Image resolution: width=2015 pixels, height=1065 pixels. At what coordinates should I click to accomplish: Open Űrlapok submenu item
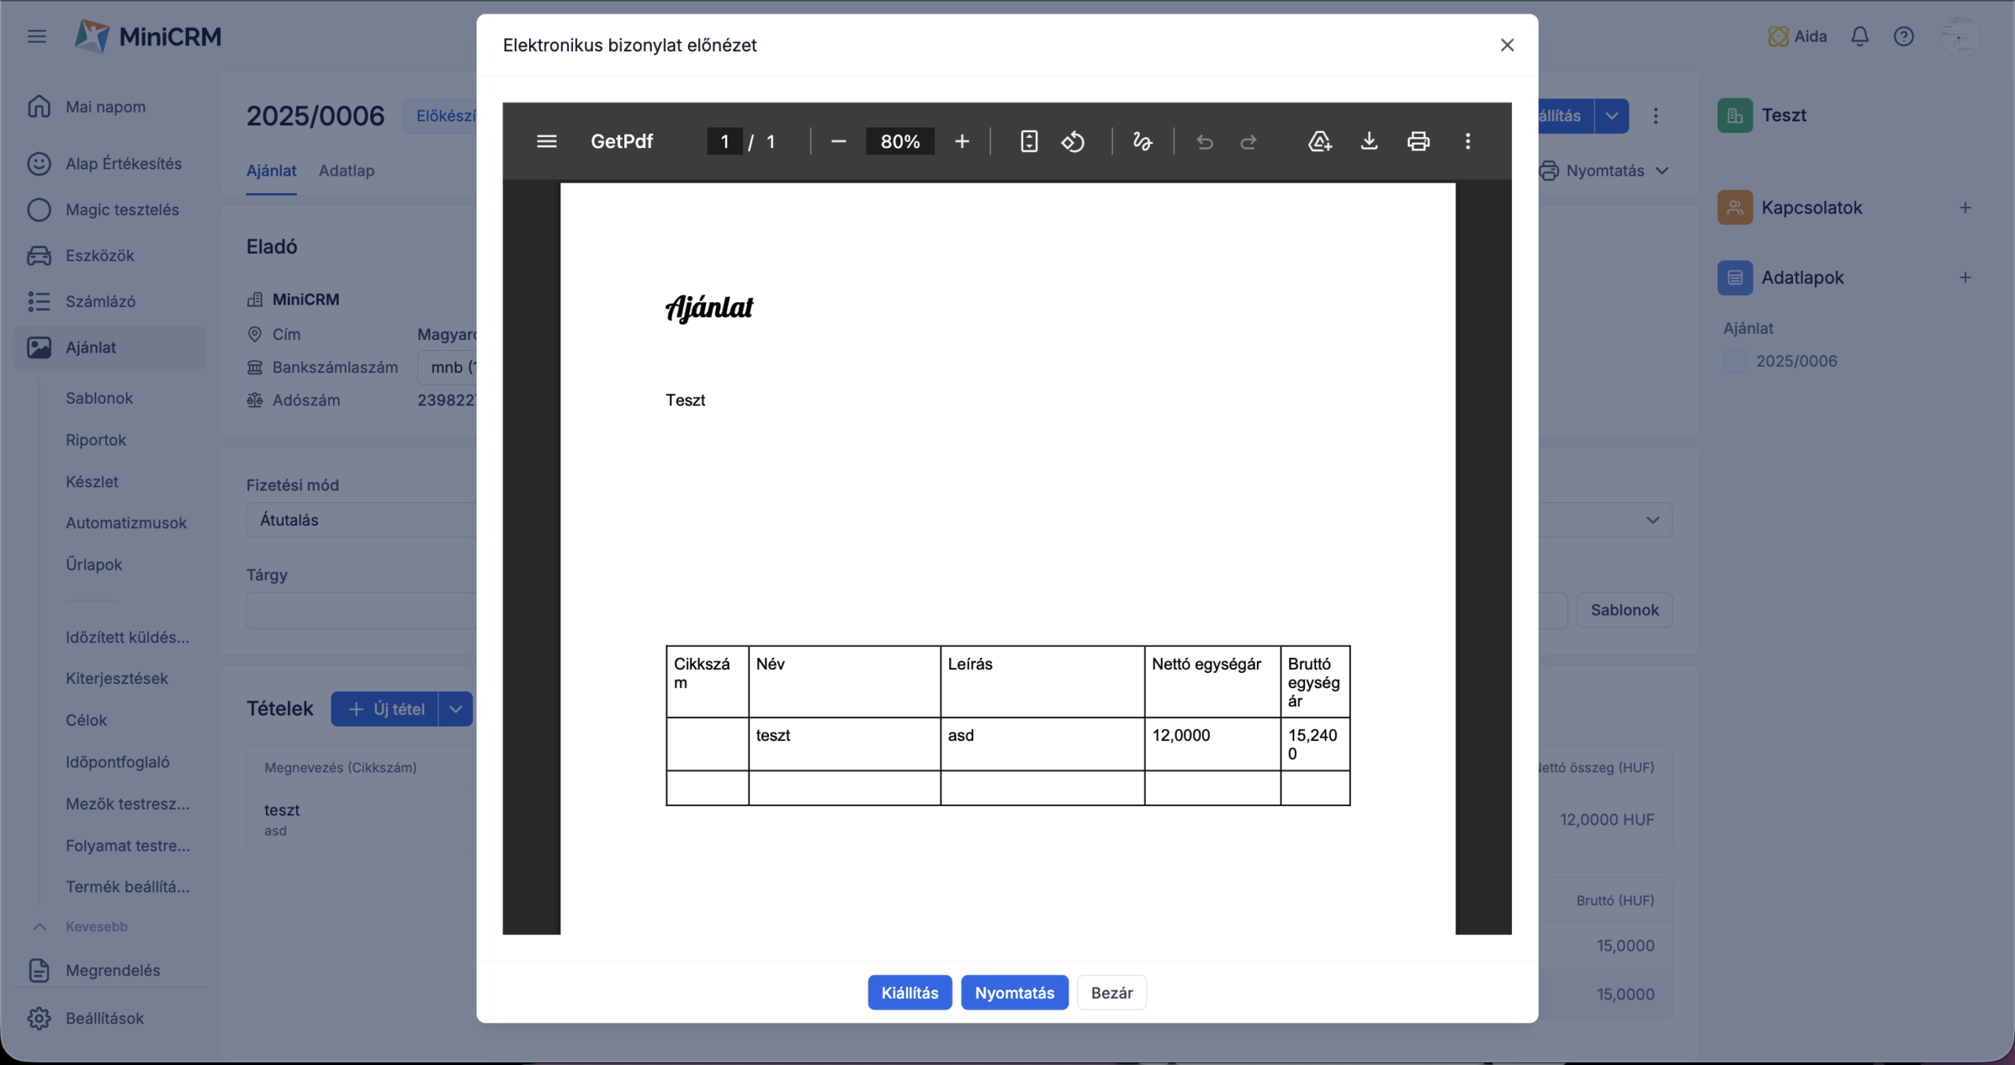pyautogui.click(x=94, y=564)
